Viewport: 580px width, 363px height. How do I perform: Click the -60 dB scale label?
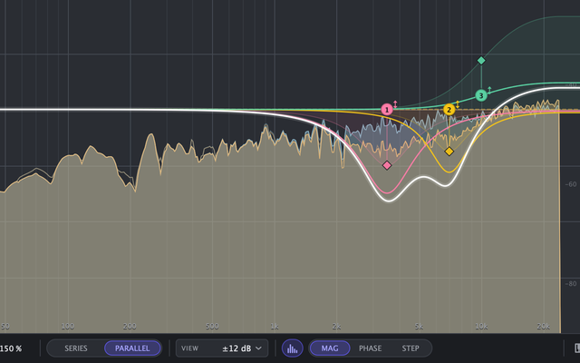[x=571, y=184]
